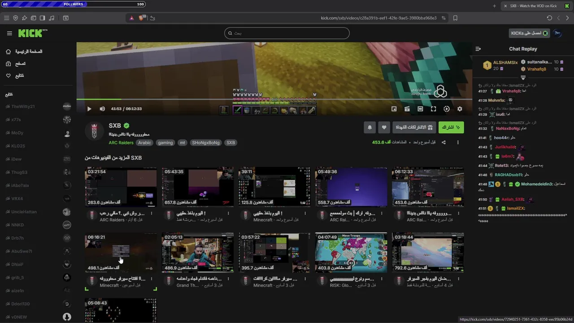Open the SXB channel avatar

coord(94,131)
